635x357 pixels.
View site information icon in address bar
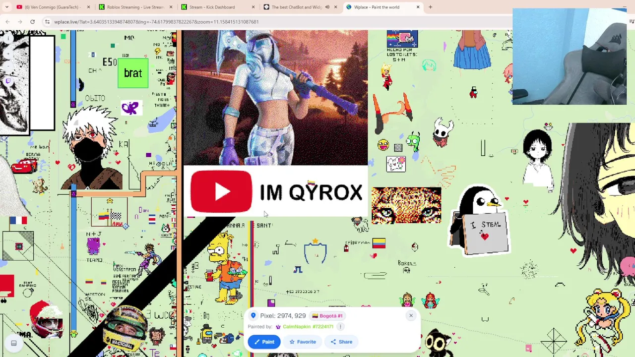click(47, 22)
